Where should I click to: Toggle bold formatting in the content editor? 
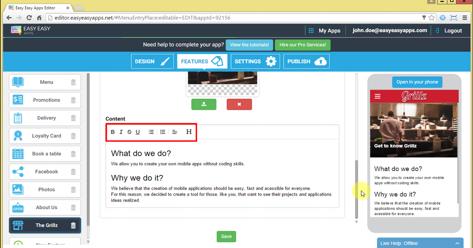coord(112,132)
